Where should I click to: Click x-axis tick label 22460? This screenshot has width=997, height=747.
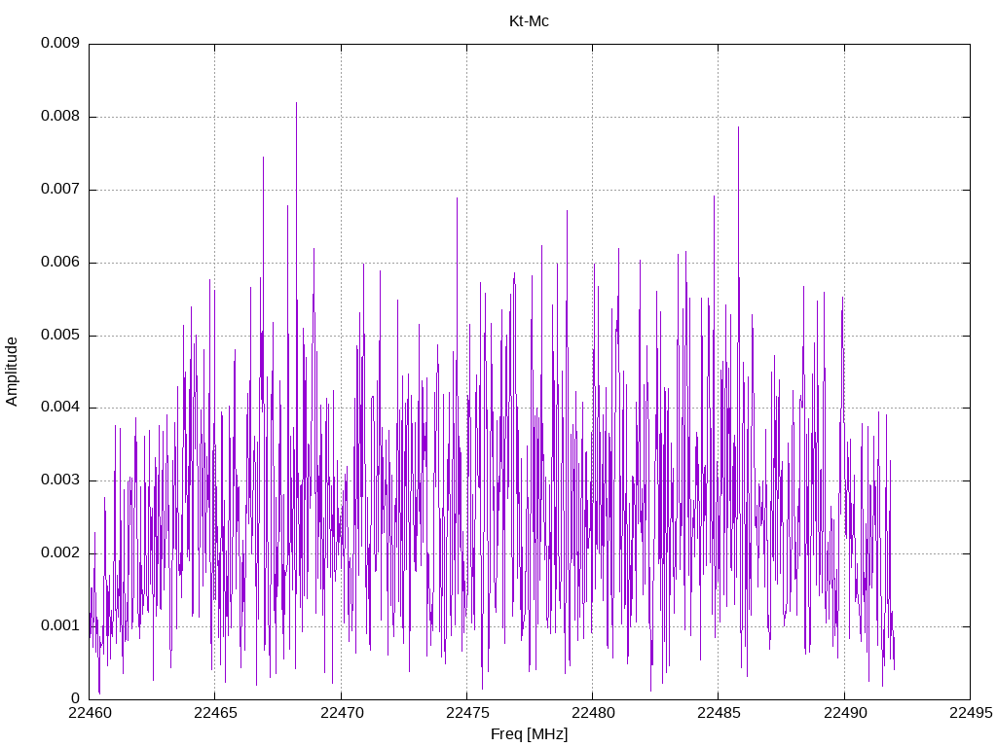90,713
